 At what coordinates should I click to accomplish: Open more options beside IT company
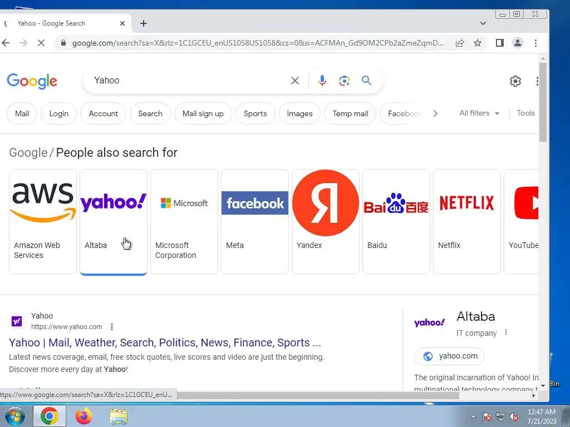click(506, 332)
